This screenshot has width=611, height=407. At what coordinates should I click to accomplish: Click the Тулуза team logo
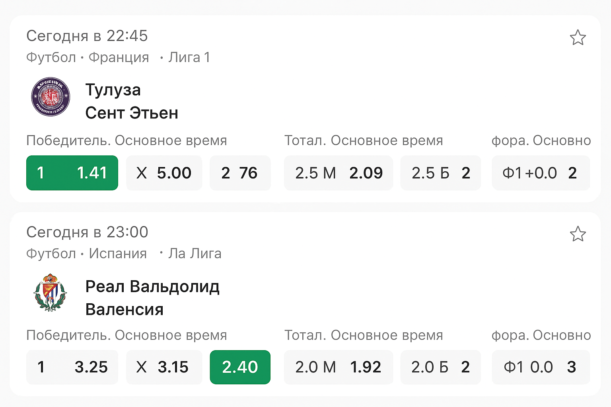(x=51, y=97)
